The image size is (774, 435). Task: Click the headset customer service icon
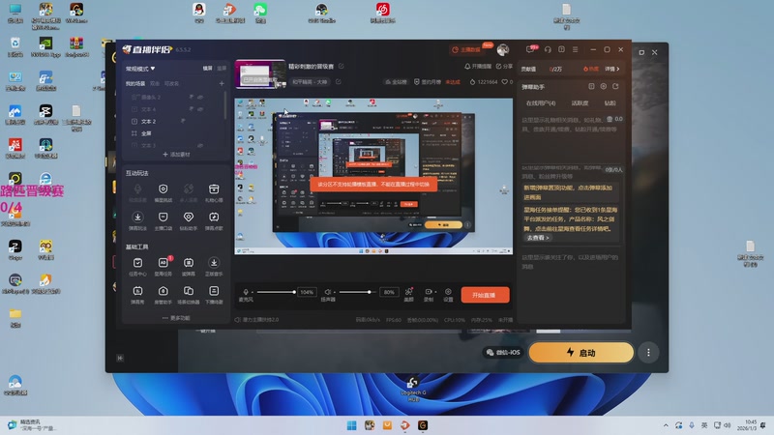548,49
